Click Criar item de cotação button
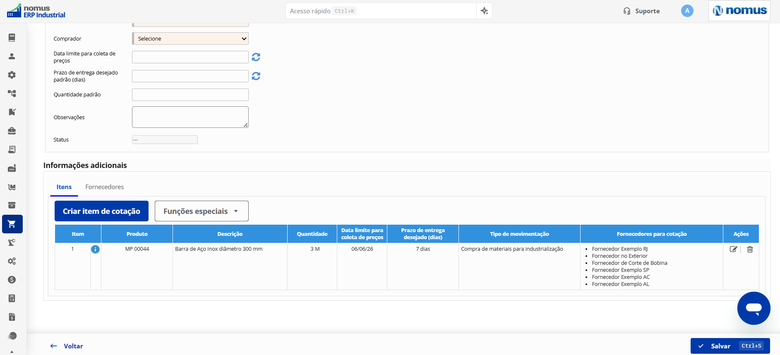 tap(101, 211)
